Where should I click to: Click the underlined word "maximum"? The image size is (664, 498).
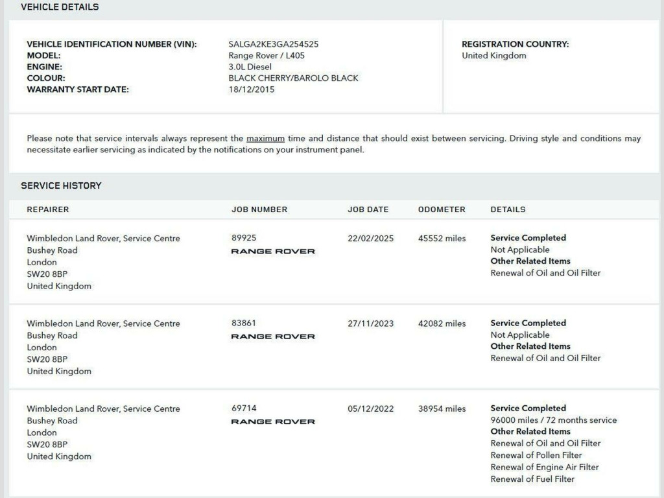(265, 139)
